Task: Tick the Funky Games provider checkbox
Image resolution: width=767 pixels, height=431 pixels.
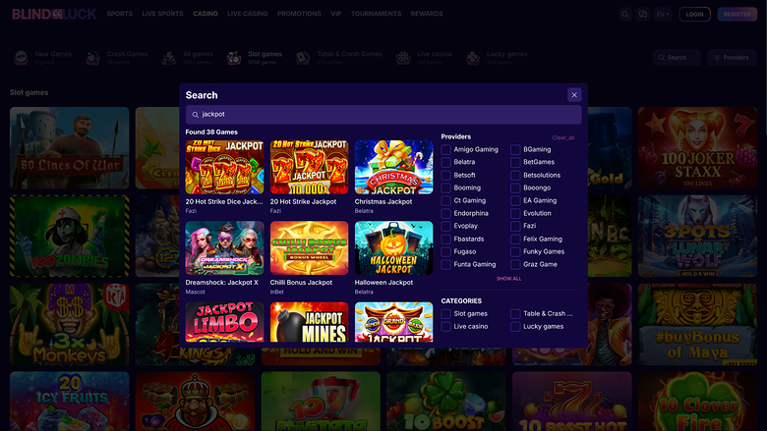Action: click(x=515, y=251)
